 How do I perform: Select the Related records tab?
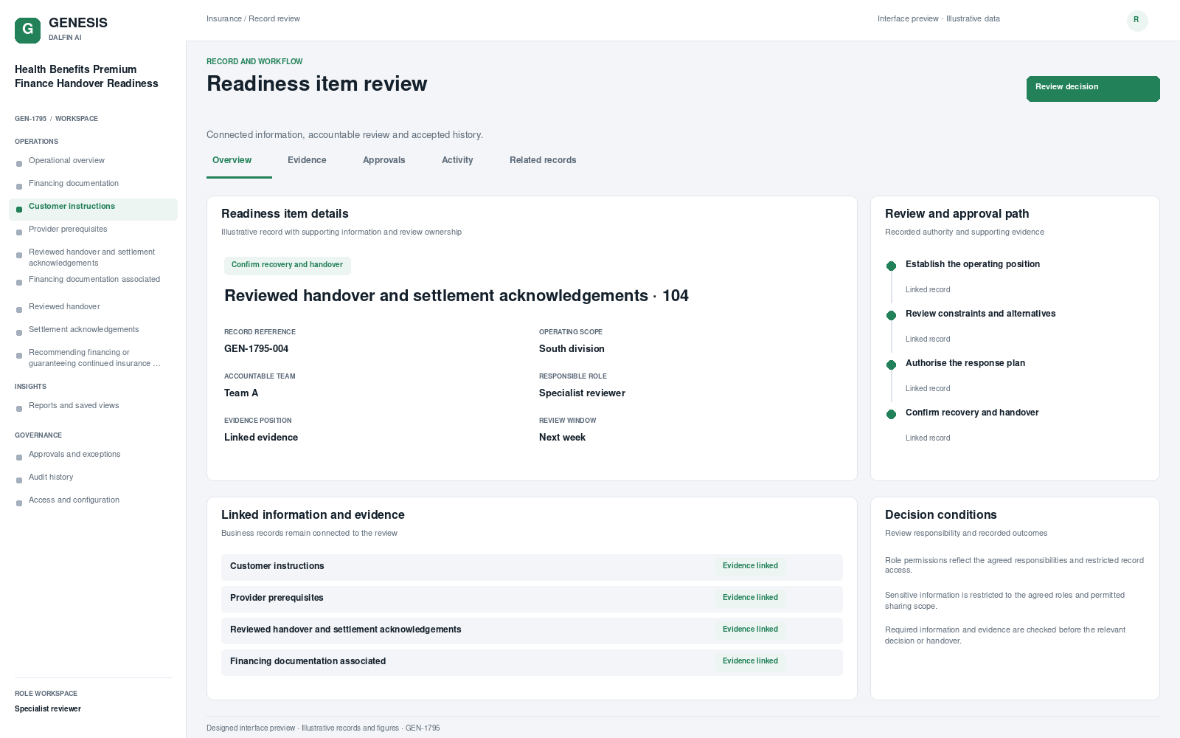[x=543, y=160]
